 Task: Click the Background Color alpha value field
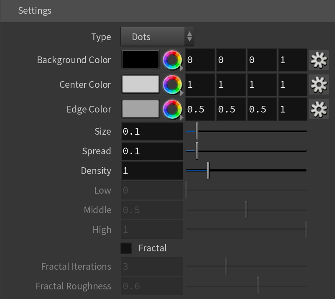point(293,60)
